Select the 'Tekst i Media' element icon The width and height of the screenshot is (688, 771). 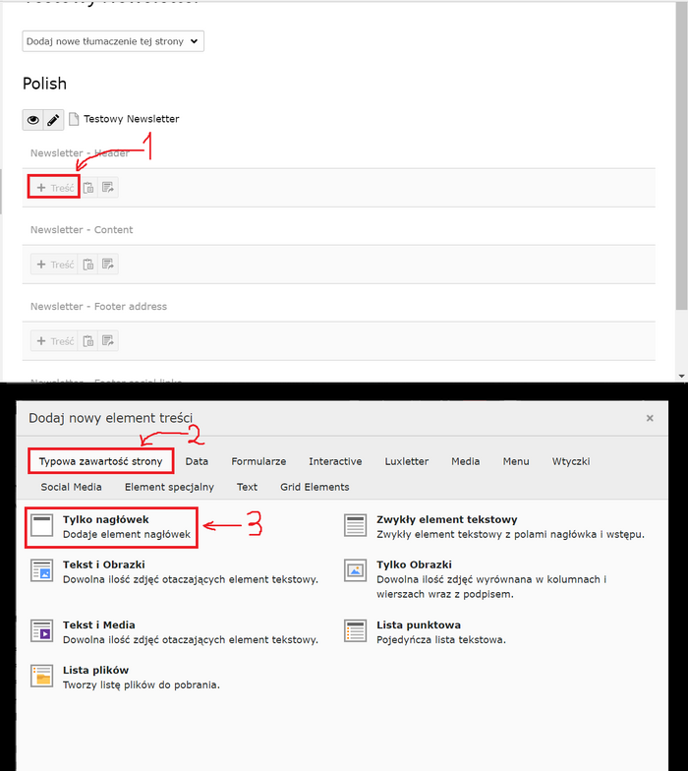pos(42,630)
